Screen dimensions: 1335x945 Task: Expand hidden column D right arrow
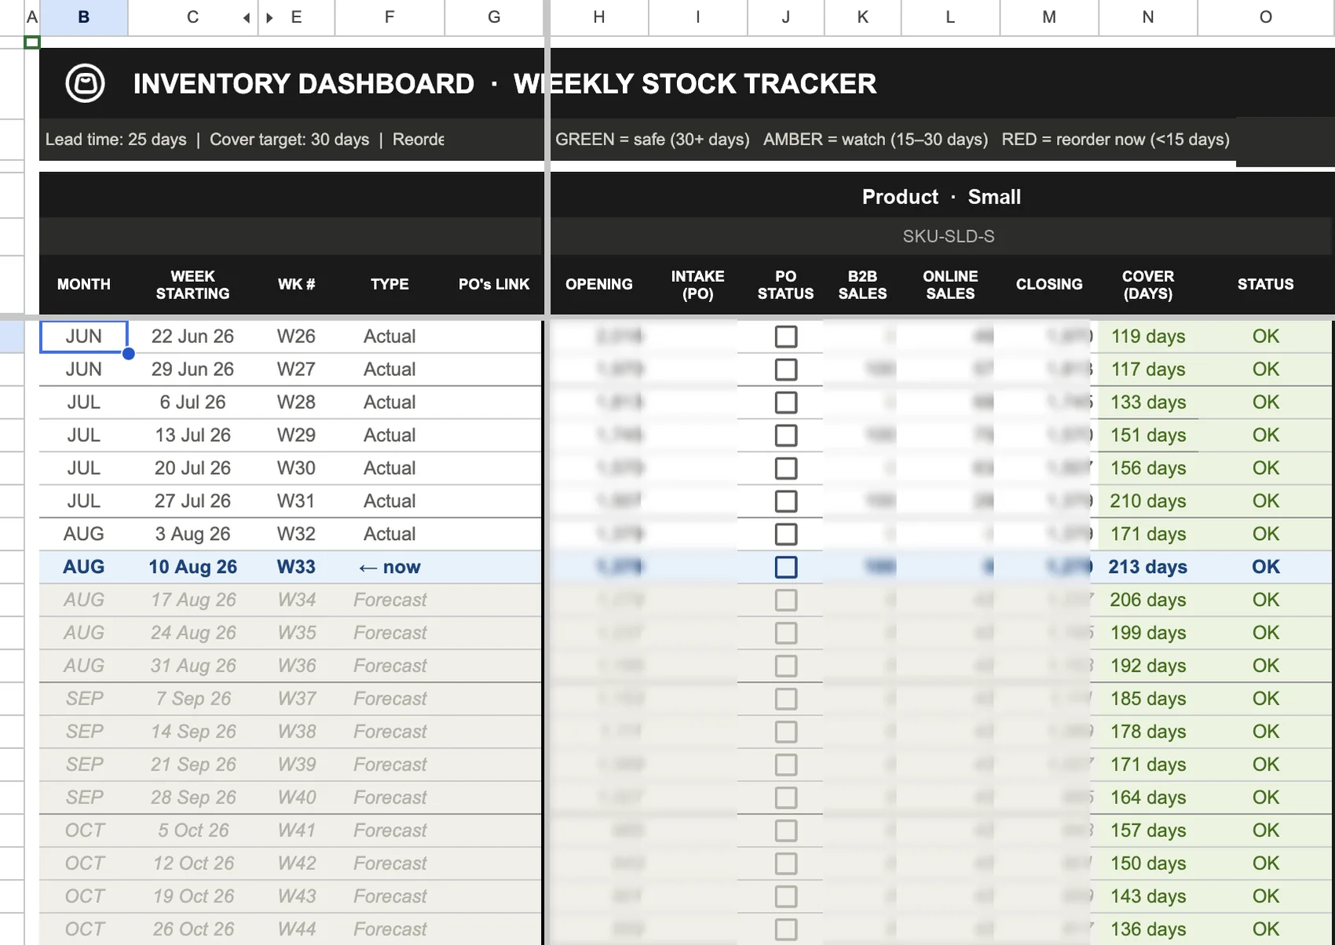pos(269,17)
